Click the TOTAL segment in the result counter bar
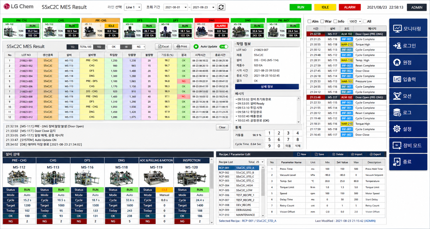430x229 pixels. coord(86,47)
